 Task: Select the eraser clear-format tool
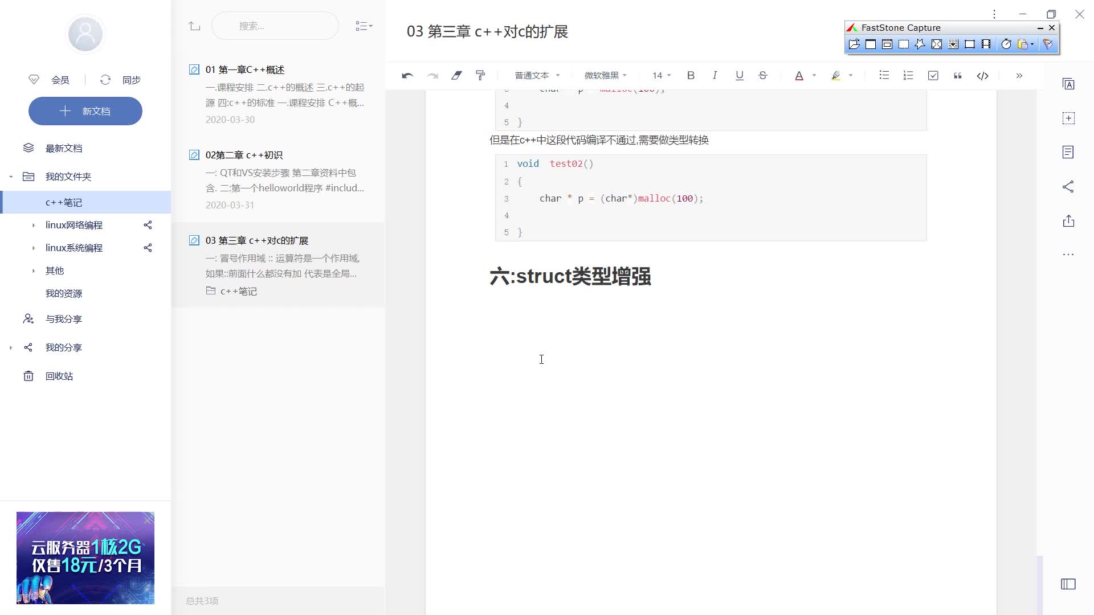tap(456, 75)
